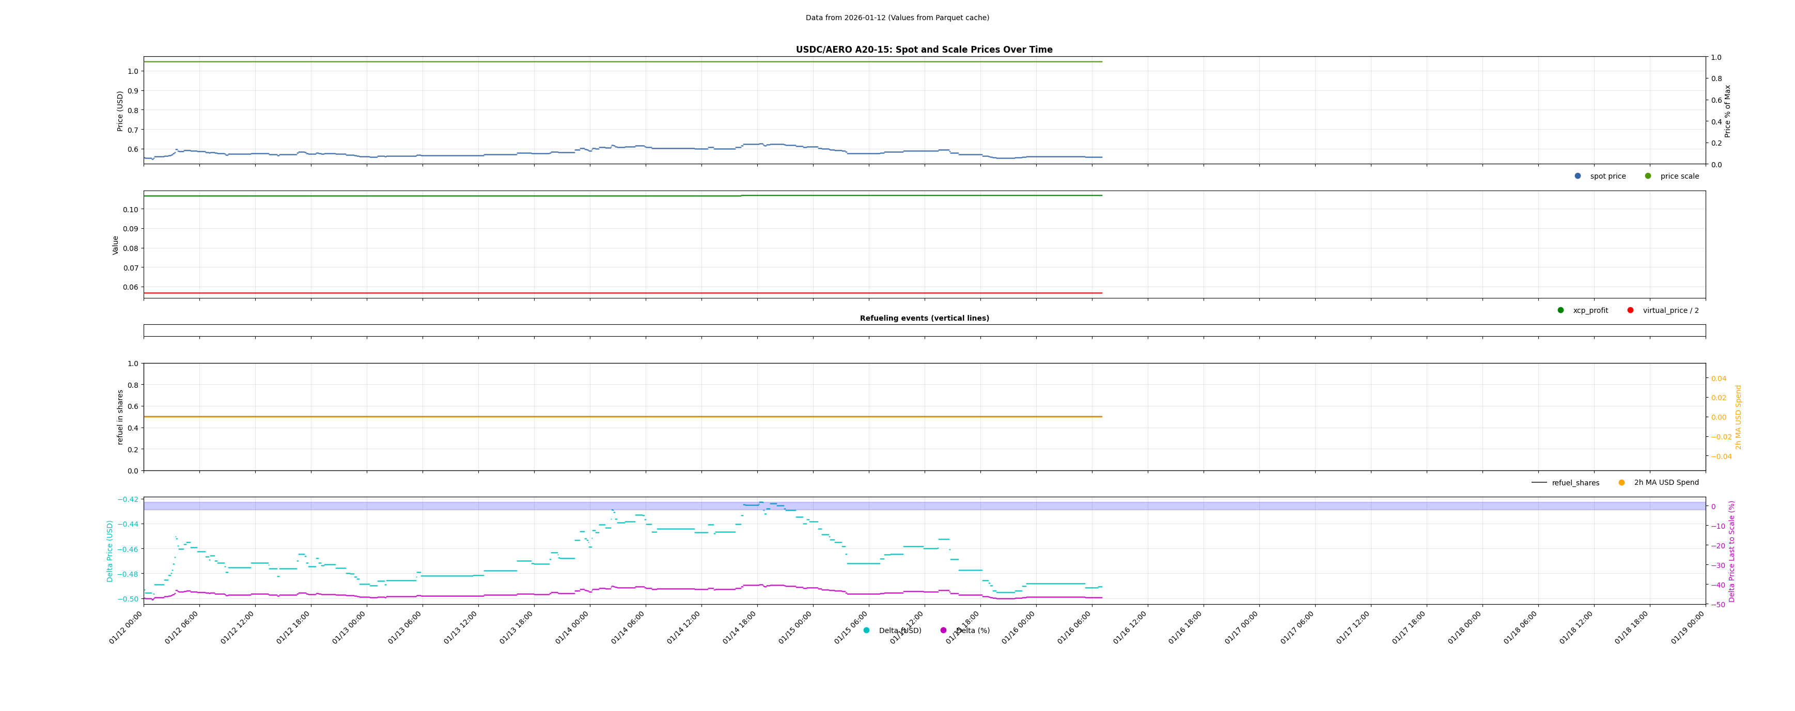1795x711 pixels.
Task: Click the green xcp_profit legend dot
Action: pos(1561,311)
